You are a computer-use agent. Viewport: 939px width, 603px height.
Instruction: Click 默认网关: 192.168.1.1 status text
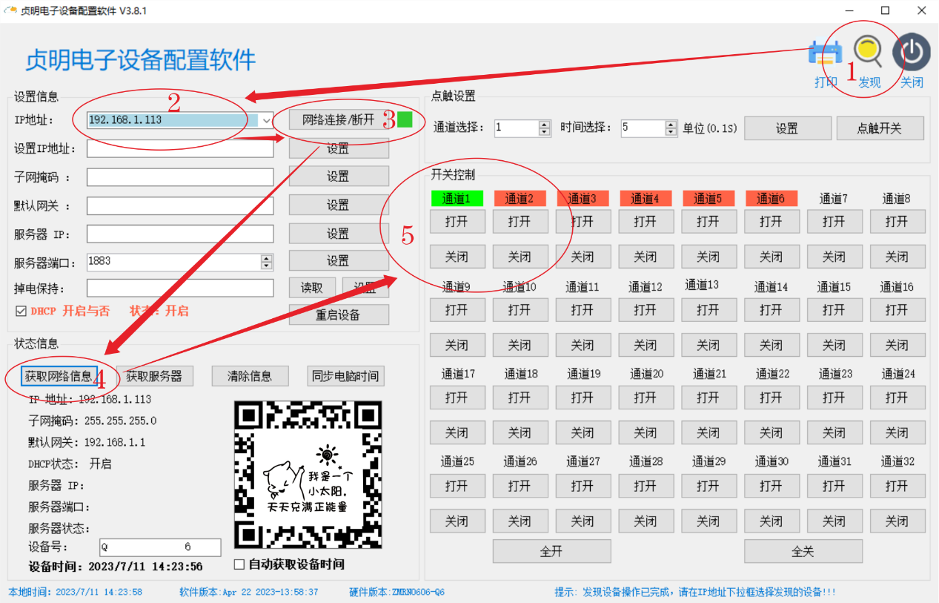[x=87, y=442]
